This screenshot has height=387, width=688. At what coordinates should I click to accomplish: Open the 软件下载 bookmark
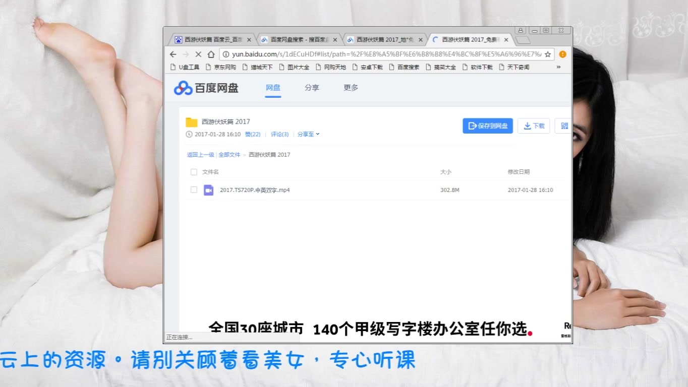pyautogui.click(x=477, y=67)
